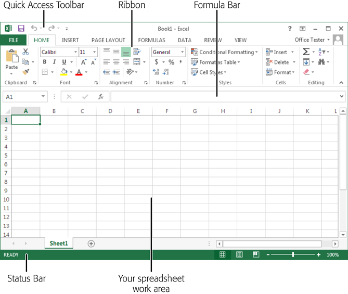The height and width of the screenshot is (294, 348).
Task: Click the AutoSum sigma icon
Action: pyautogui.click(x=306, y=52)
